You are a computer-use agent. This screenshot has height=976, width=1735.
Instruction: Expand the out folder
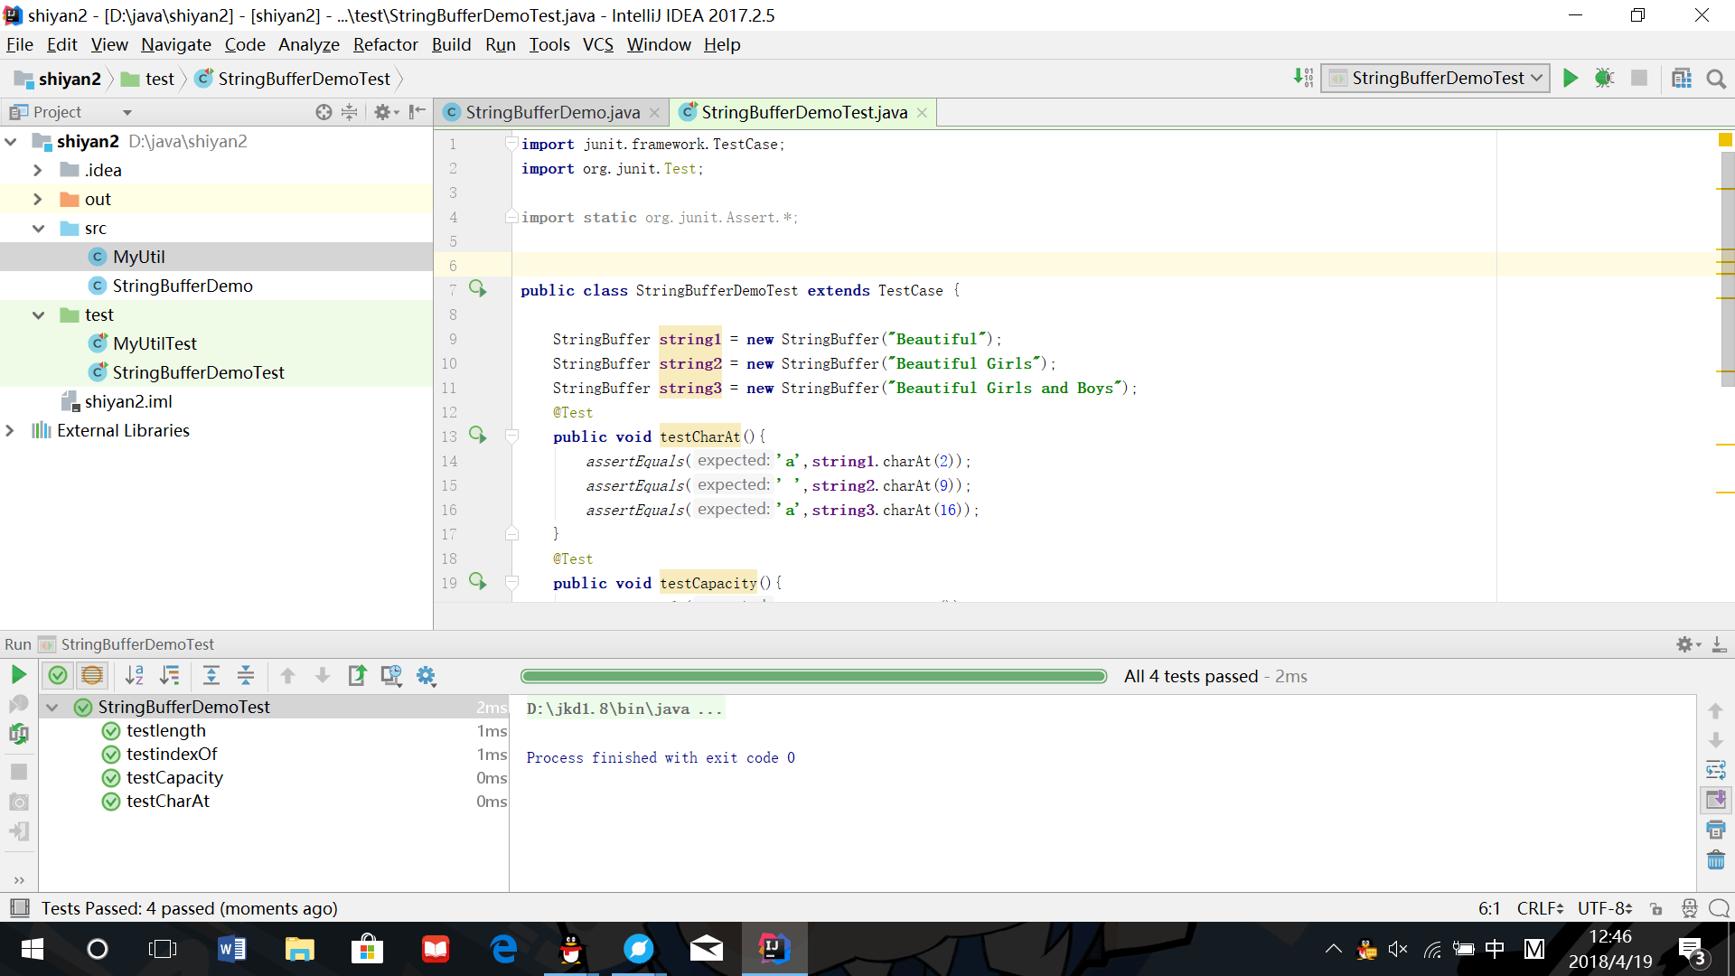pos(37,200)
